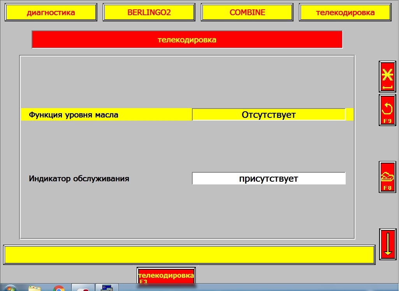Go to the COMBINE breadcrumb button
The image size is (399, 291).
247,12
